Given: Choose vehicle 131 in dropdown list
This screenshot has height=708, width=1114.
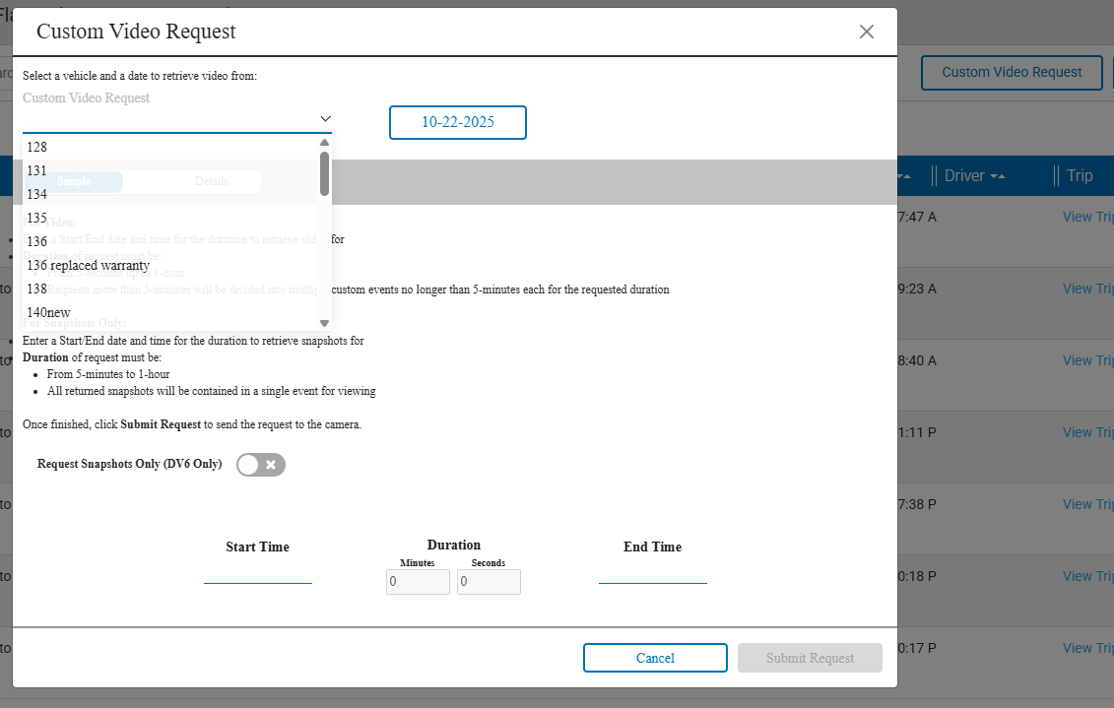Looking at the screenshot, I should (37, 170).
